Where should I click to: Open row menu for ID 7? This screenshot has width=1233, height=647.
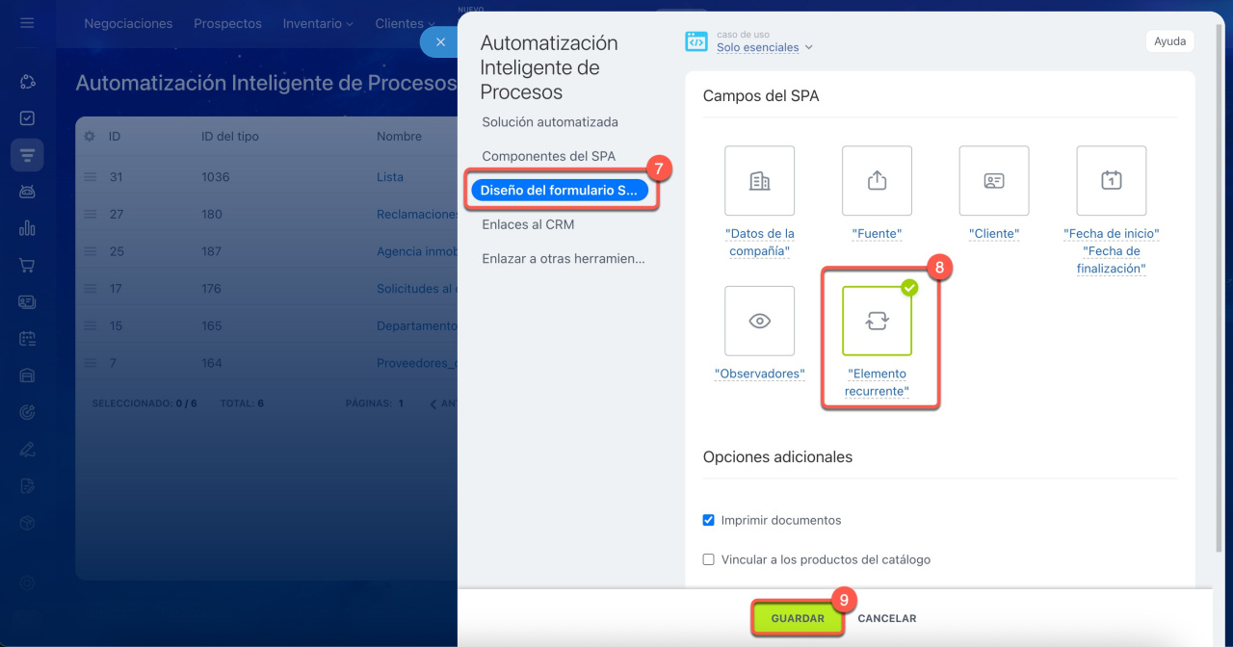tap(91, 363)
